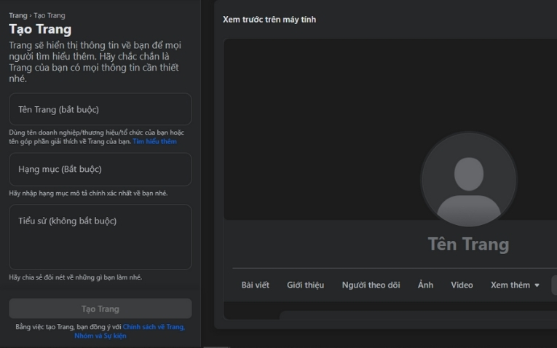Go to the Video tab
Screen dimensions: 557x348
click(x=462, y=285)
